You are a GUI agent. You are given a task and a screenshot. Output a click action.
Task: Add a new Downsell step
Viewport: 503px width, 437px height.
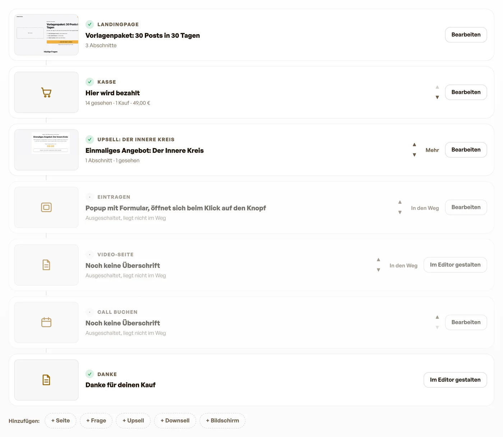(175, 420)
